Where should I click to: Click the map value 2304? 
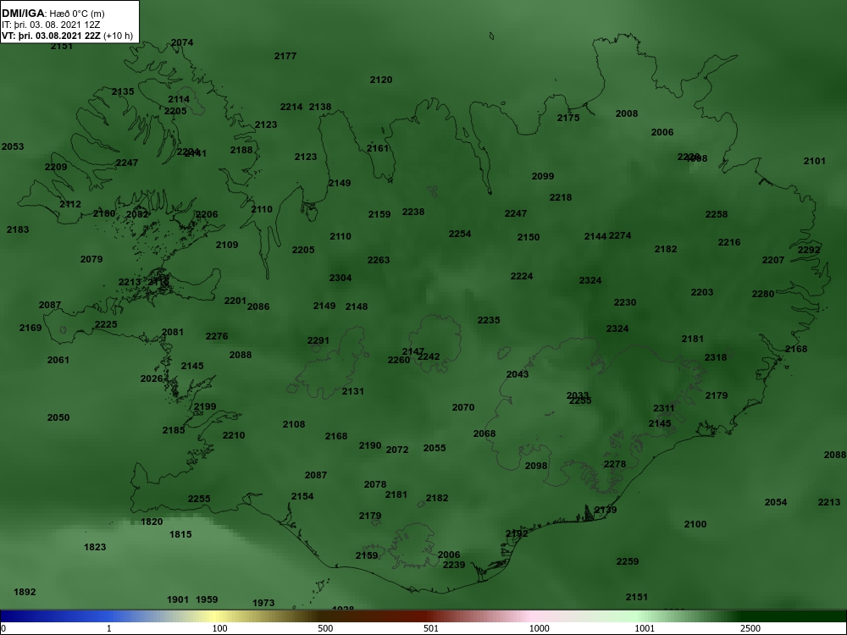point(340,278)
